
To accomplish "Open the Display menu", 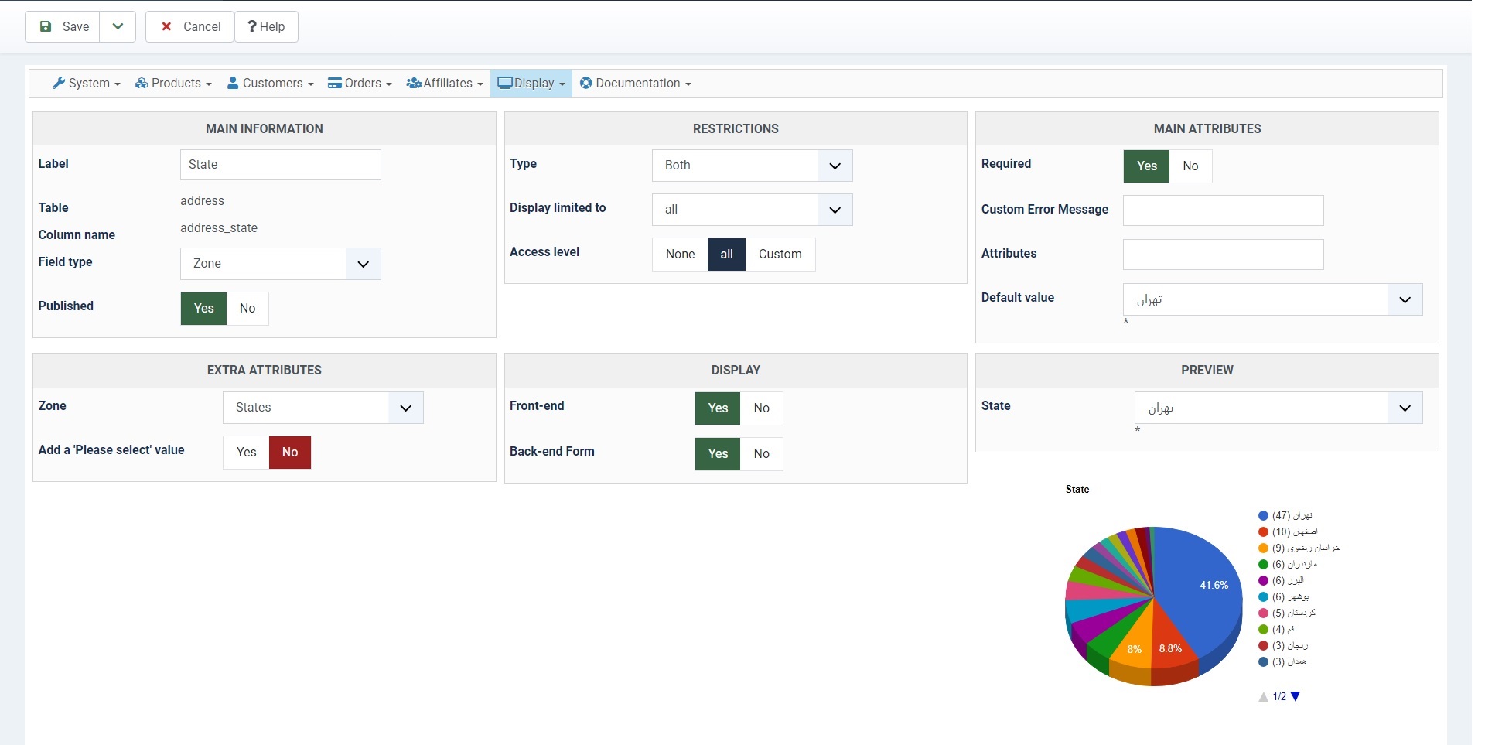I will coord(531,83).
